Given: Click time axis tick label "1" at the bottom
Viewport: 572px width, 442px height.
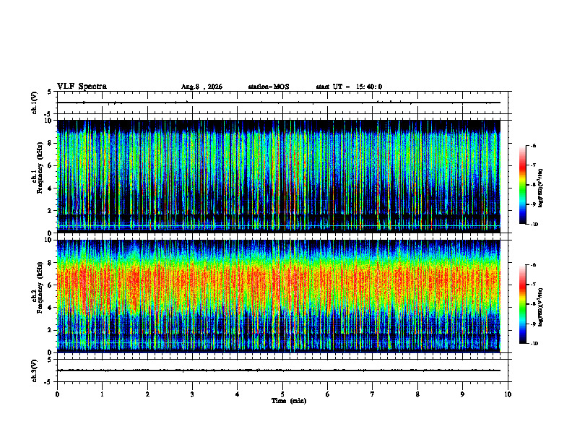Looking at the screenshot, I should click(x=102, y=394).
